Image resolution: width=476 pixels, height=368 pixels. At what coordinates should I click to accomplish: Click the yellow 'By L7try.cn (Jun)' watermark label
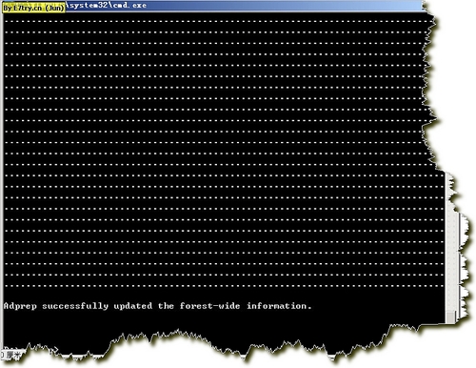[x=33, y=8]
